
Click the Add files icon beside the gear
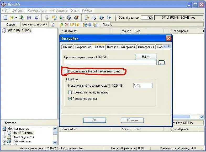(85, 25)
